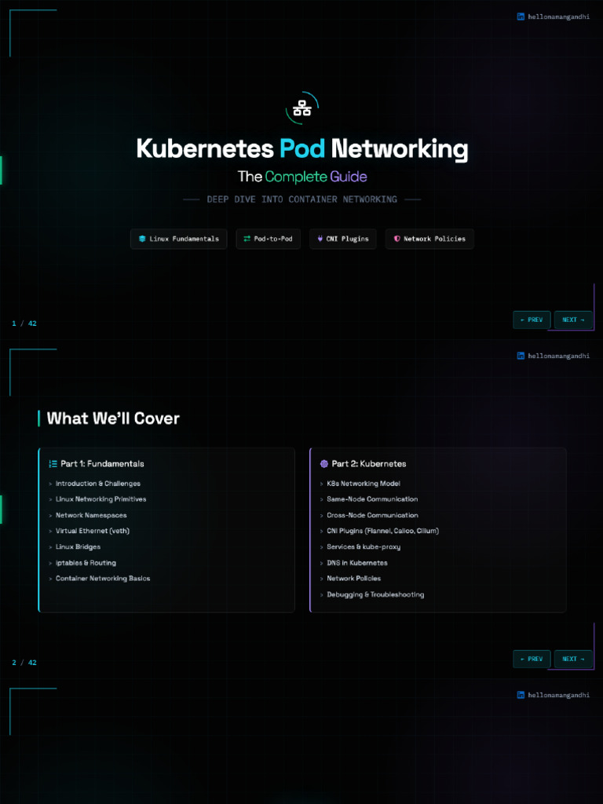The image size is (603, 804).
Task: Click the LinkedIn icon on the title slide
Action: 521,16
